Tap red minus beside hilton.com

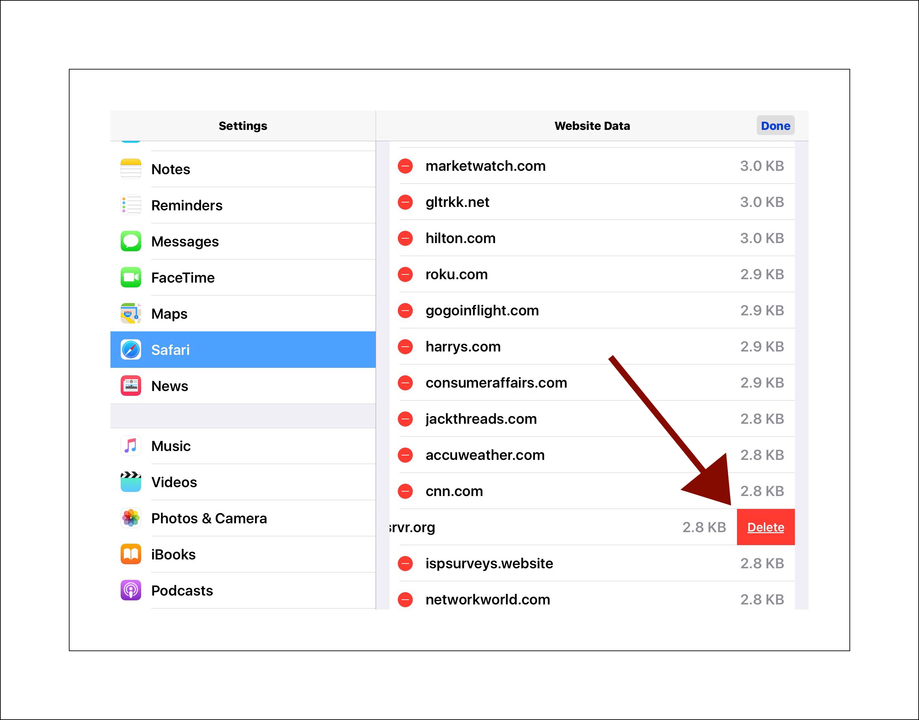click(x=405, y=238)
